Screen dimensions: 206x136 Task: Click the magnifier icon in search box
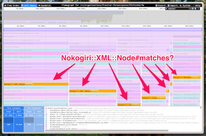click(166, 9)
